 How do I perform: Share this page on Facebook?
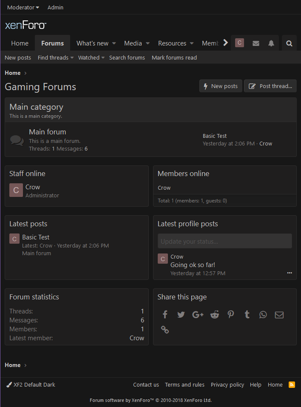(x=165, y=315)
